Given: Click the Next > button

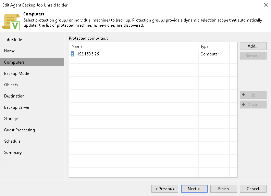Looking at the screenshot, I should point(194,189).
